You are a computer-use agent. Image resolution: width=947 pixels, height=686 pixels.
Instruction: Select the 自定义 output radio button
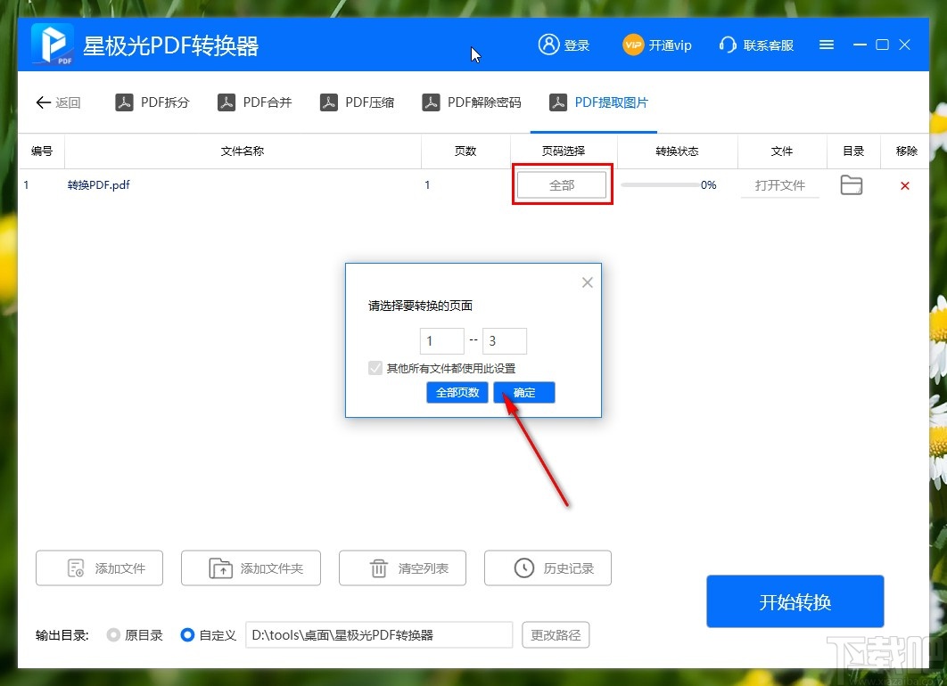click(187, 635)
